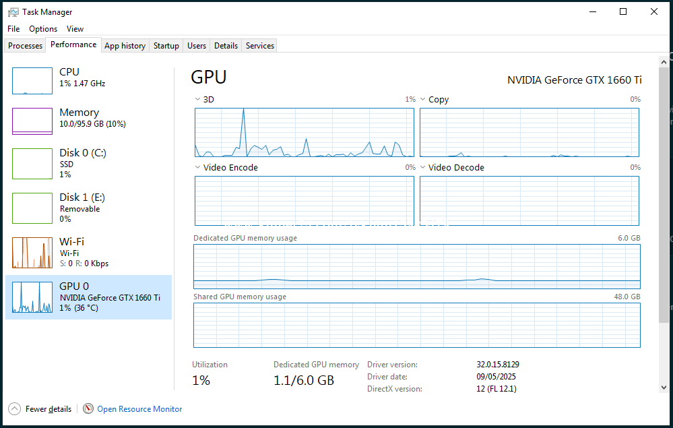This screenshot has height=428, width=673.
Task: Go to the Startup tab
Action: pyautogui.click(x=166, y=46)
